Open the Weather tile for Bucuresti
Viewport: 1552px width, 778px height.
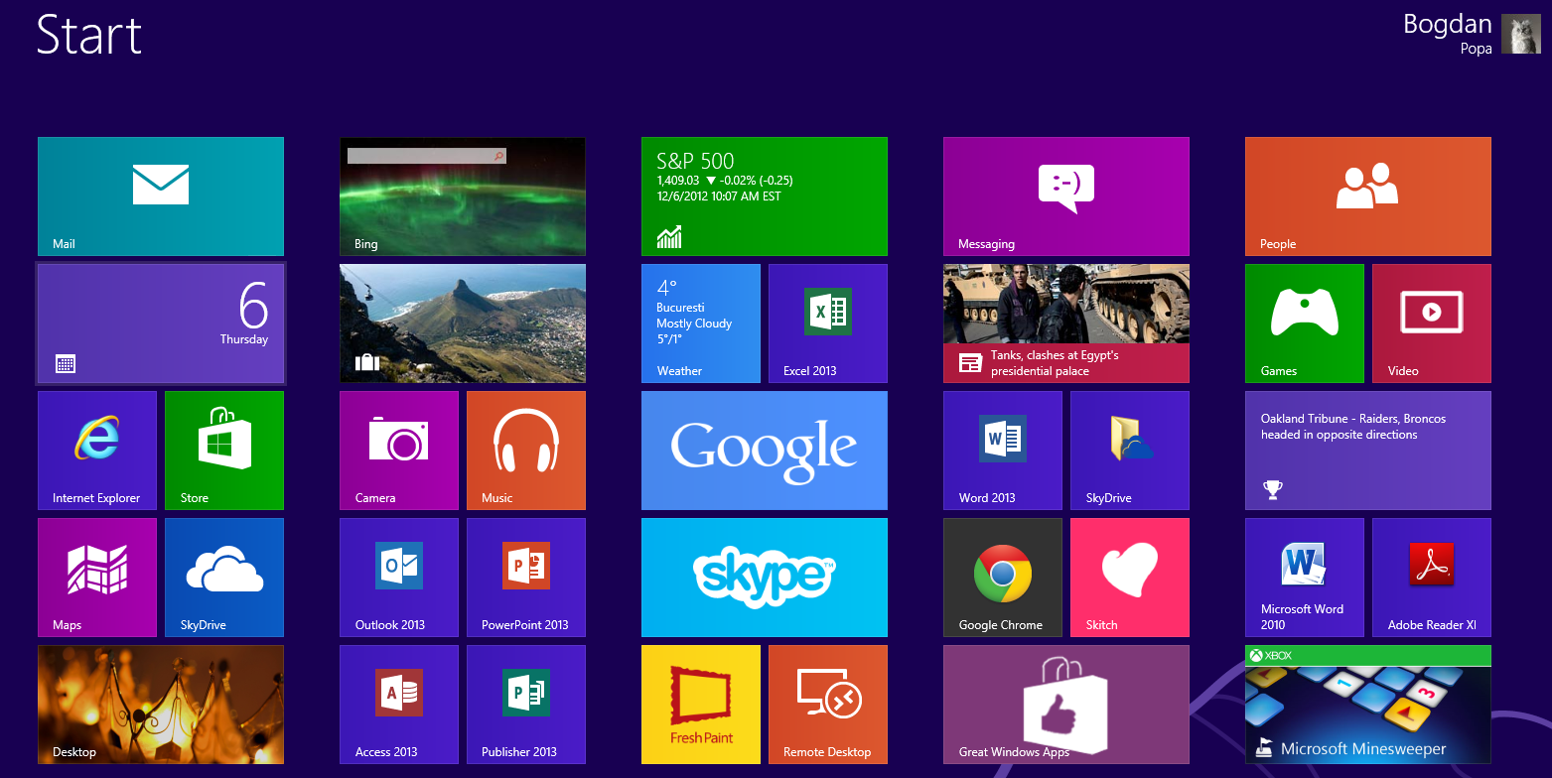click(x=701, y=324)
